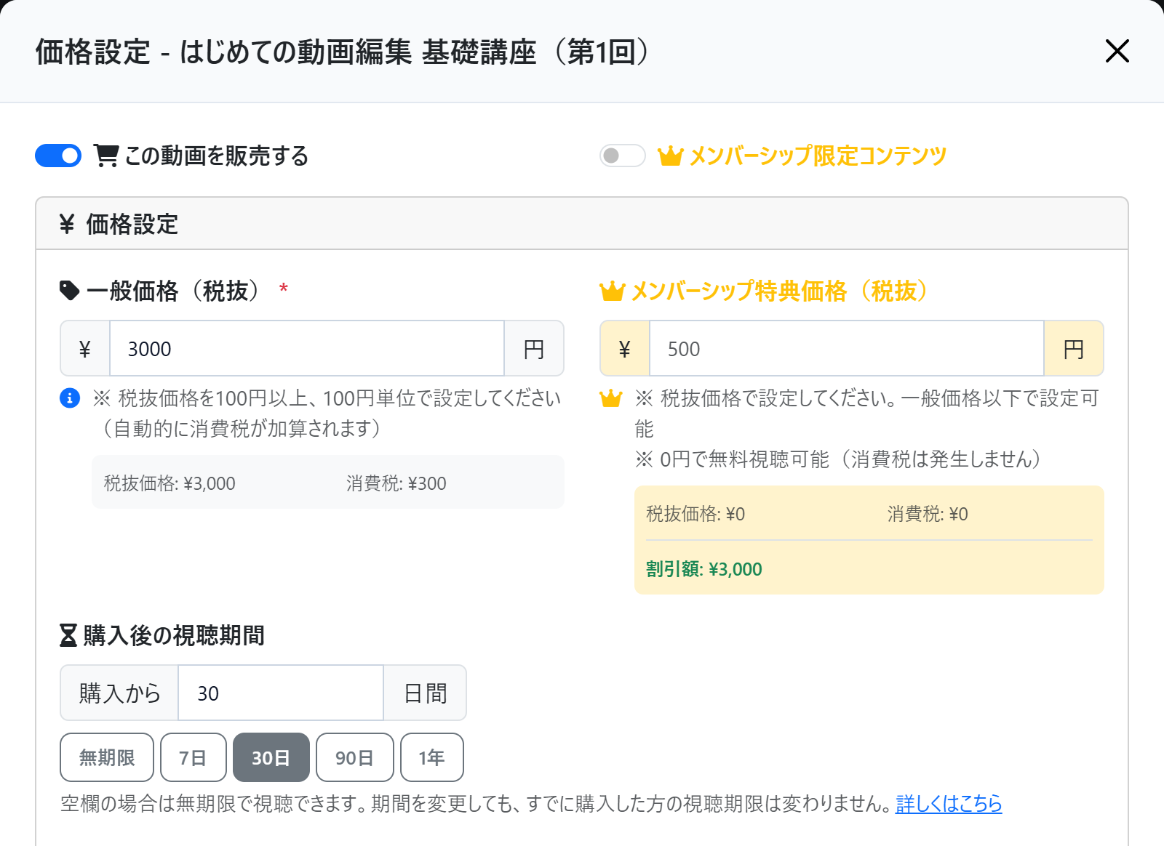
Task: Click the 円 suffix of membership price field
Action: pyautogui.click(x=1074, y=348)
